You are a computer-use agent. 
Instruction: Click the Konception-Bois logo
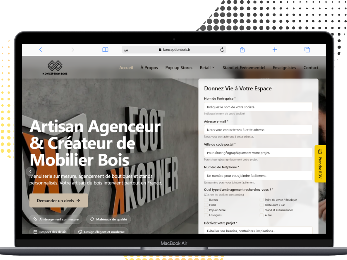coord(55,68)
